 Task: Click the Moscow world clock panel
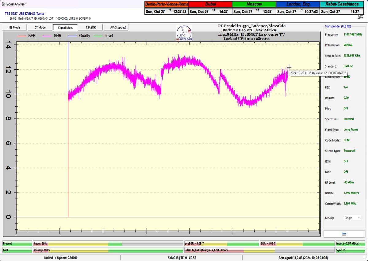(x=254, y=8)
